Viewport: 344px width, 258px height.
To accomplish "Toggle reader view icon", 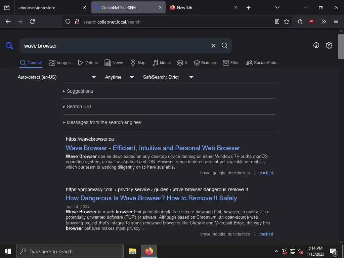I will [277, 21].
